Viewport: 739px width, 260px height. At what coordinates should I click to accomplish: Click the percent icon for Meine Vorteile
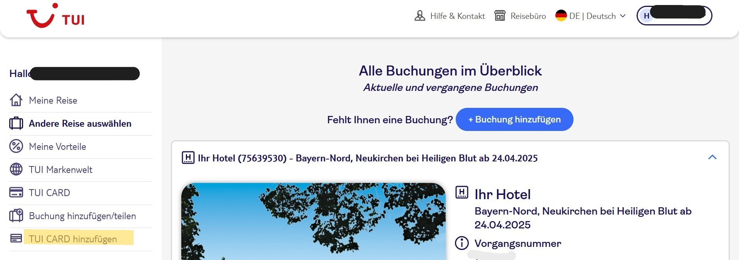(x=16, y=146)
